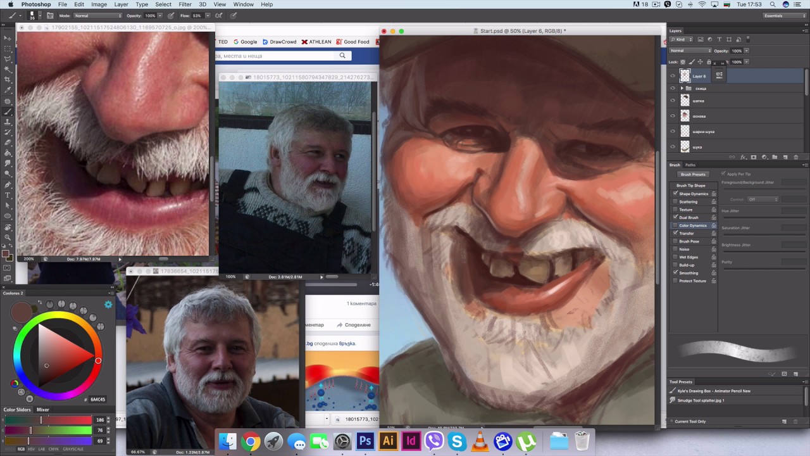Select the Eyedropper tool
This screenshot has width=810, height=456.
pos(8,91)
